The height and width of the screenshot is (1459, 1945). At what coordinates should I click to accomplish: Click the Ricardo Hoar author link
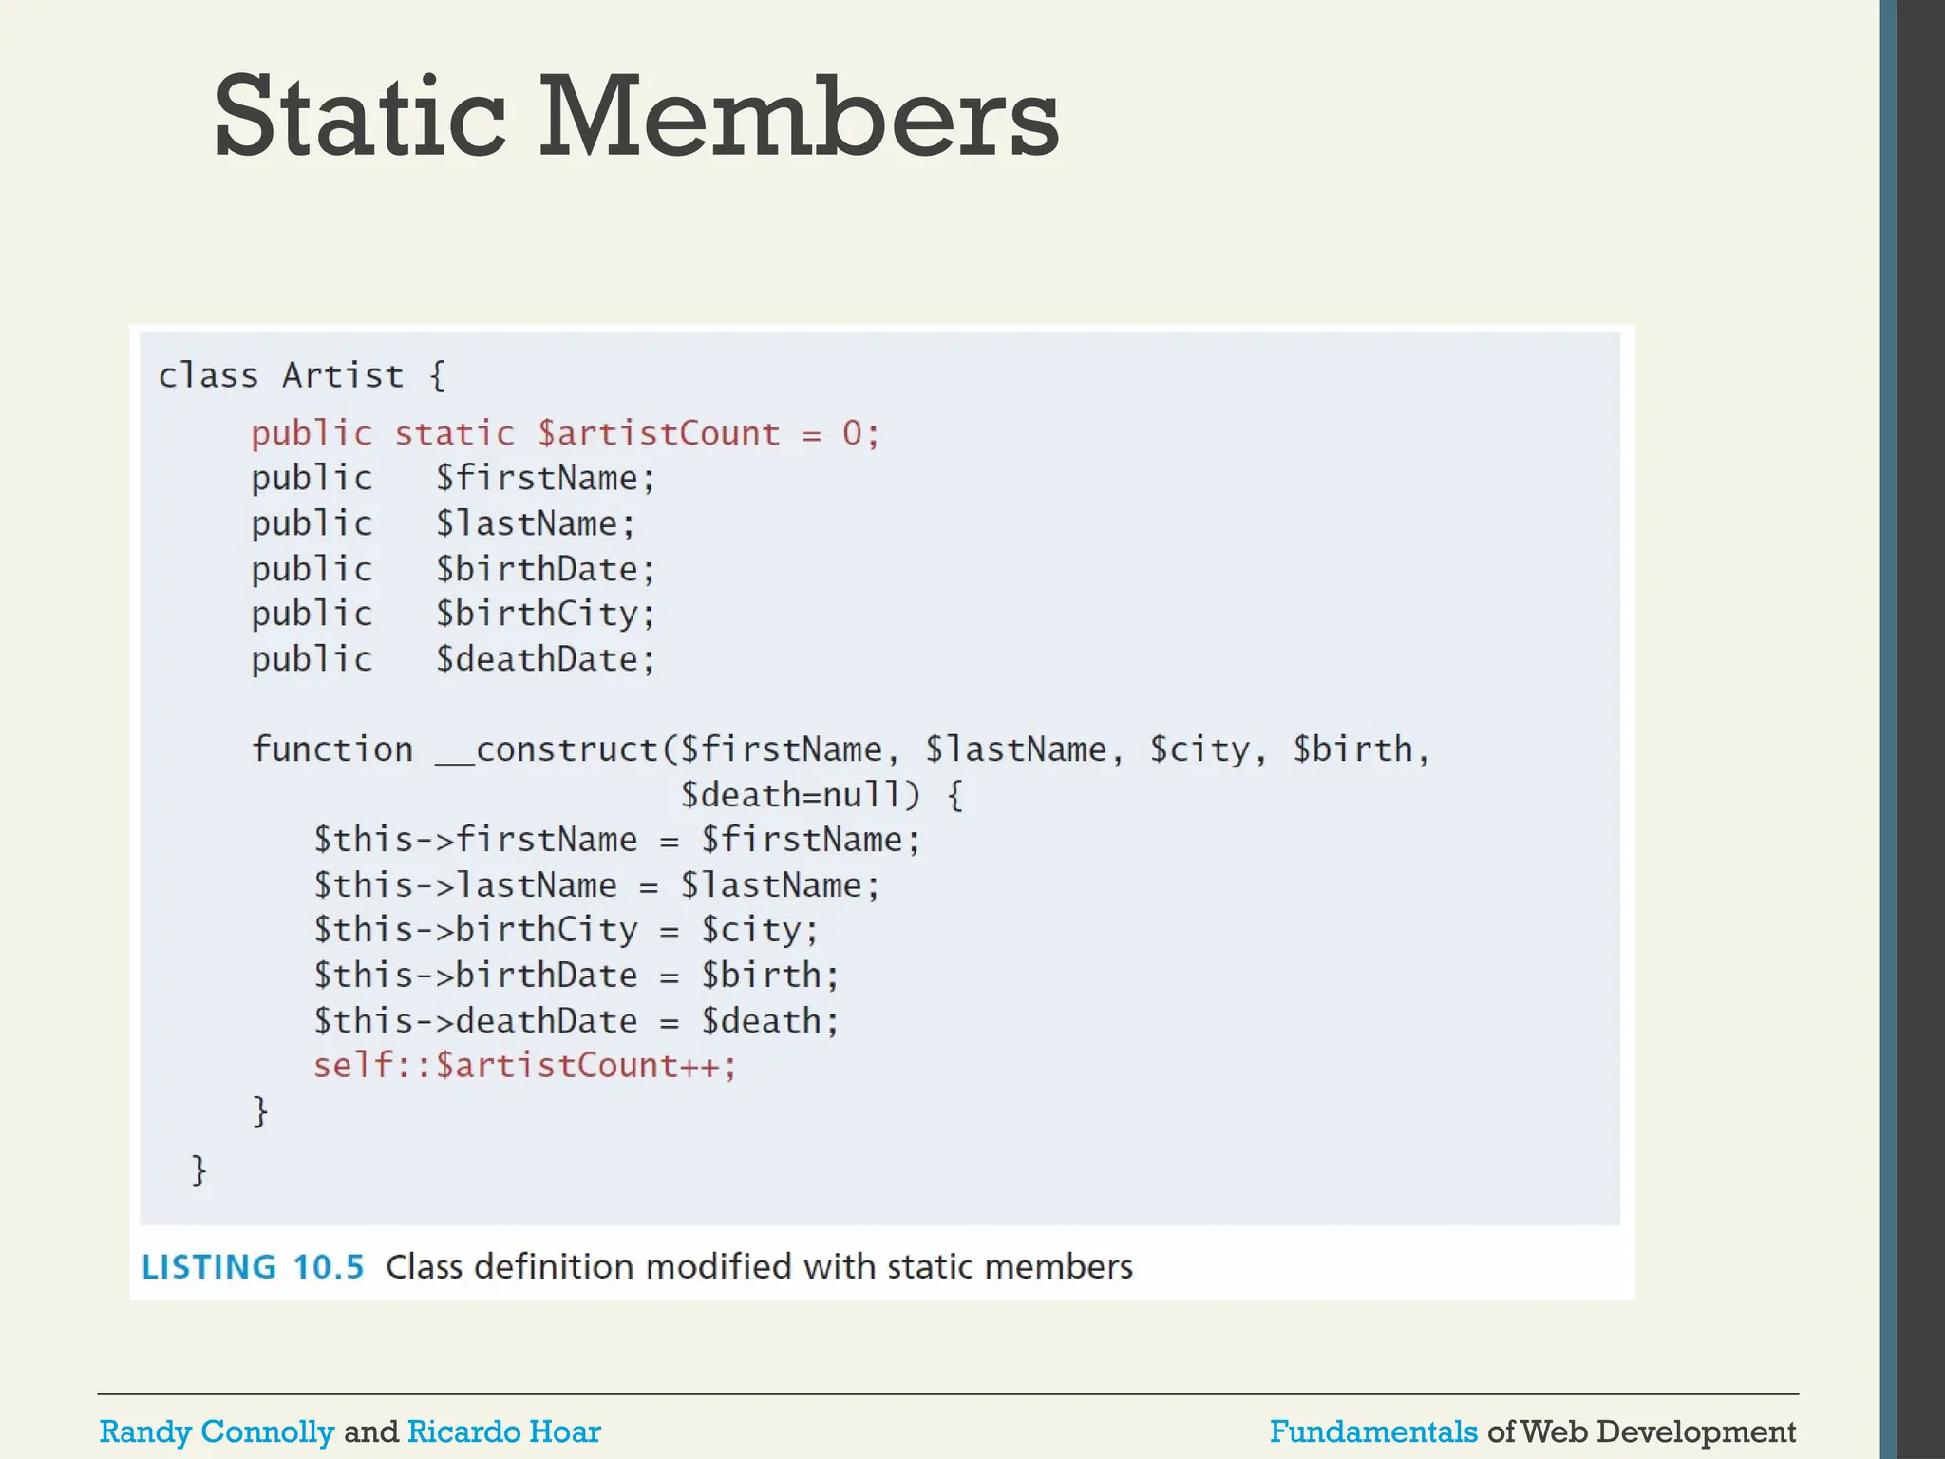503,1431
